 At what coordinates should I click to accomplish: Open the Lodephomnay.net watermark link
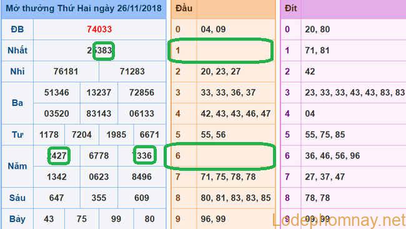click(x=339, y=220)
